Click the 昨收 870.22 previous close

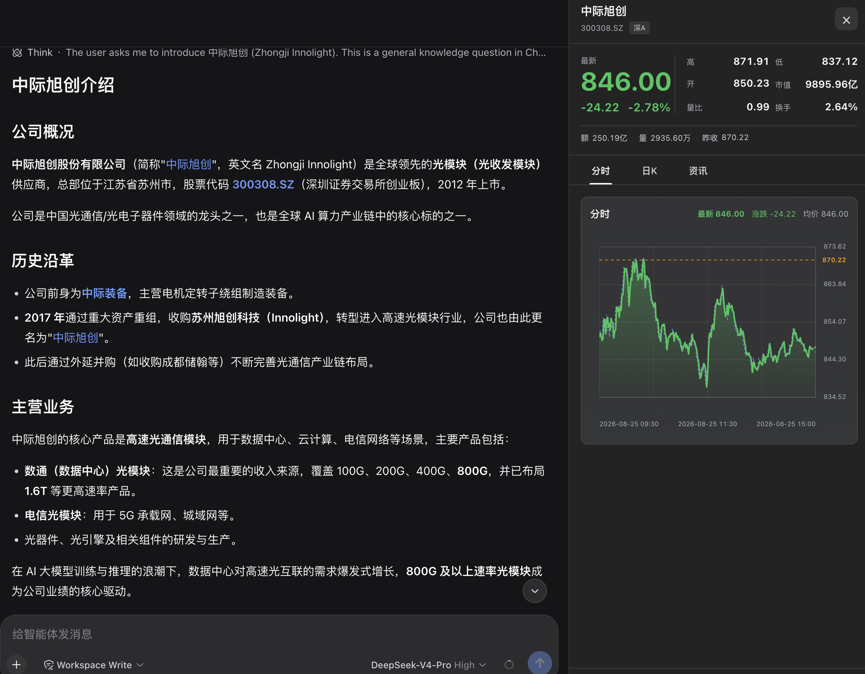[x=725, y=138]
